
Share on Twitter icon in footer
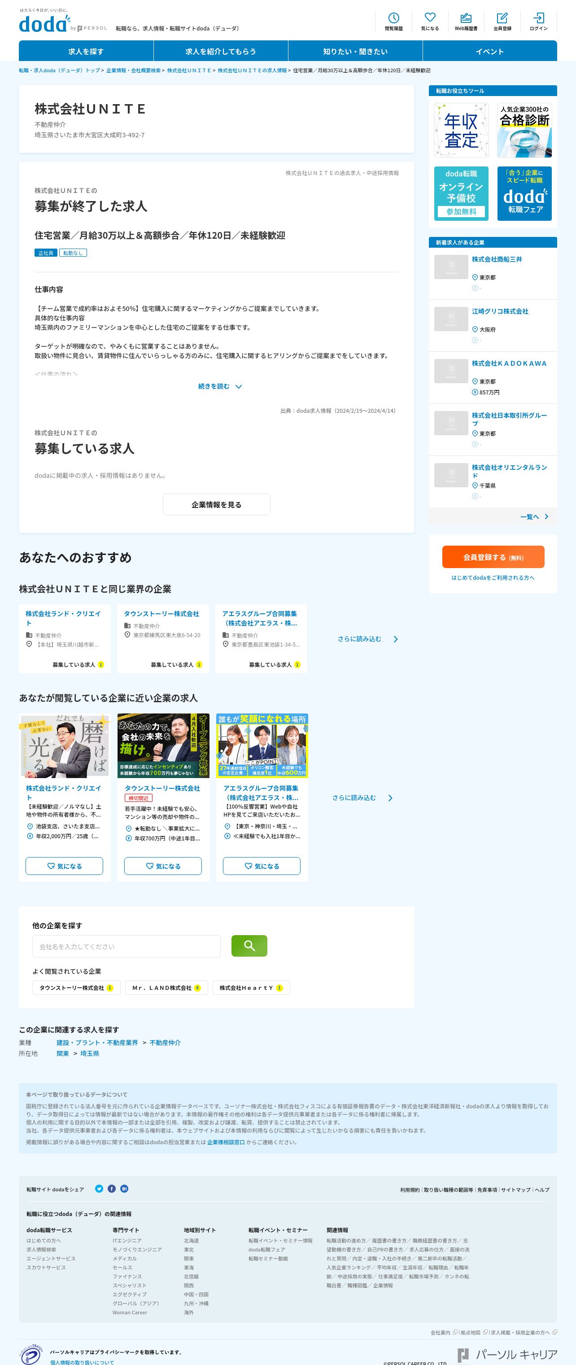click(x=99, y=1189)
